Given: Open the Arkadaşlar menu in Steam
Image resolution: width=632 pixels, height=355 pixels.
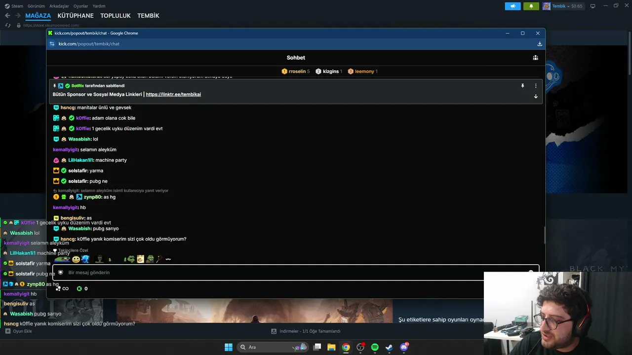Looking at the screenshot, I should point(59,6).
